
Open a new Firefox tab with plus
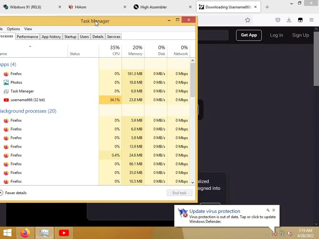click(x=267, y=7)
